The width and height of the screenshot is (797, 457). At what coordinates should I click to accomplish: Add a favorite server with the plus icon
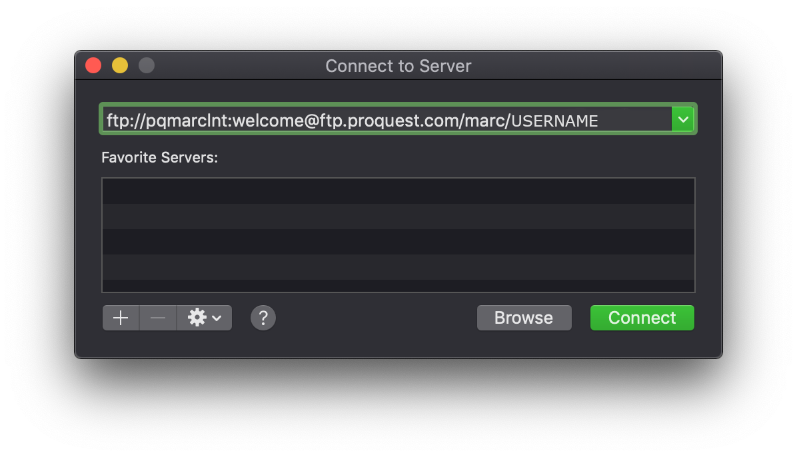120,318
